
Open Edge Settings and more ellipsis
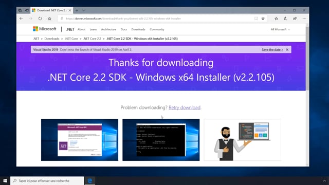coord(304,18)
